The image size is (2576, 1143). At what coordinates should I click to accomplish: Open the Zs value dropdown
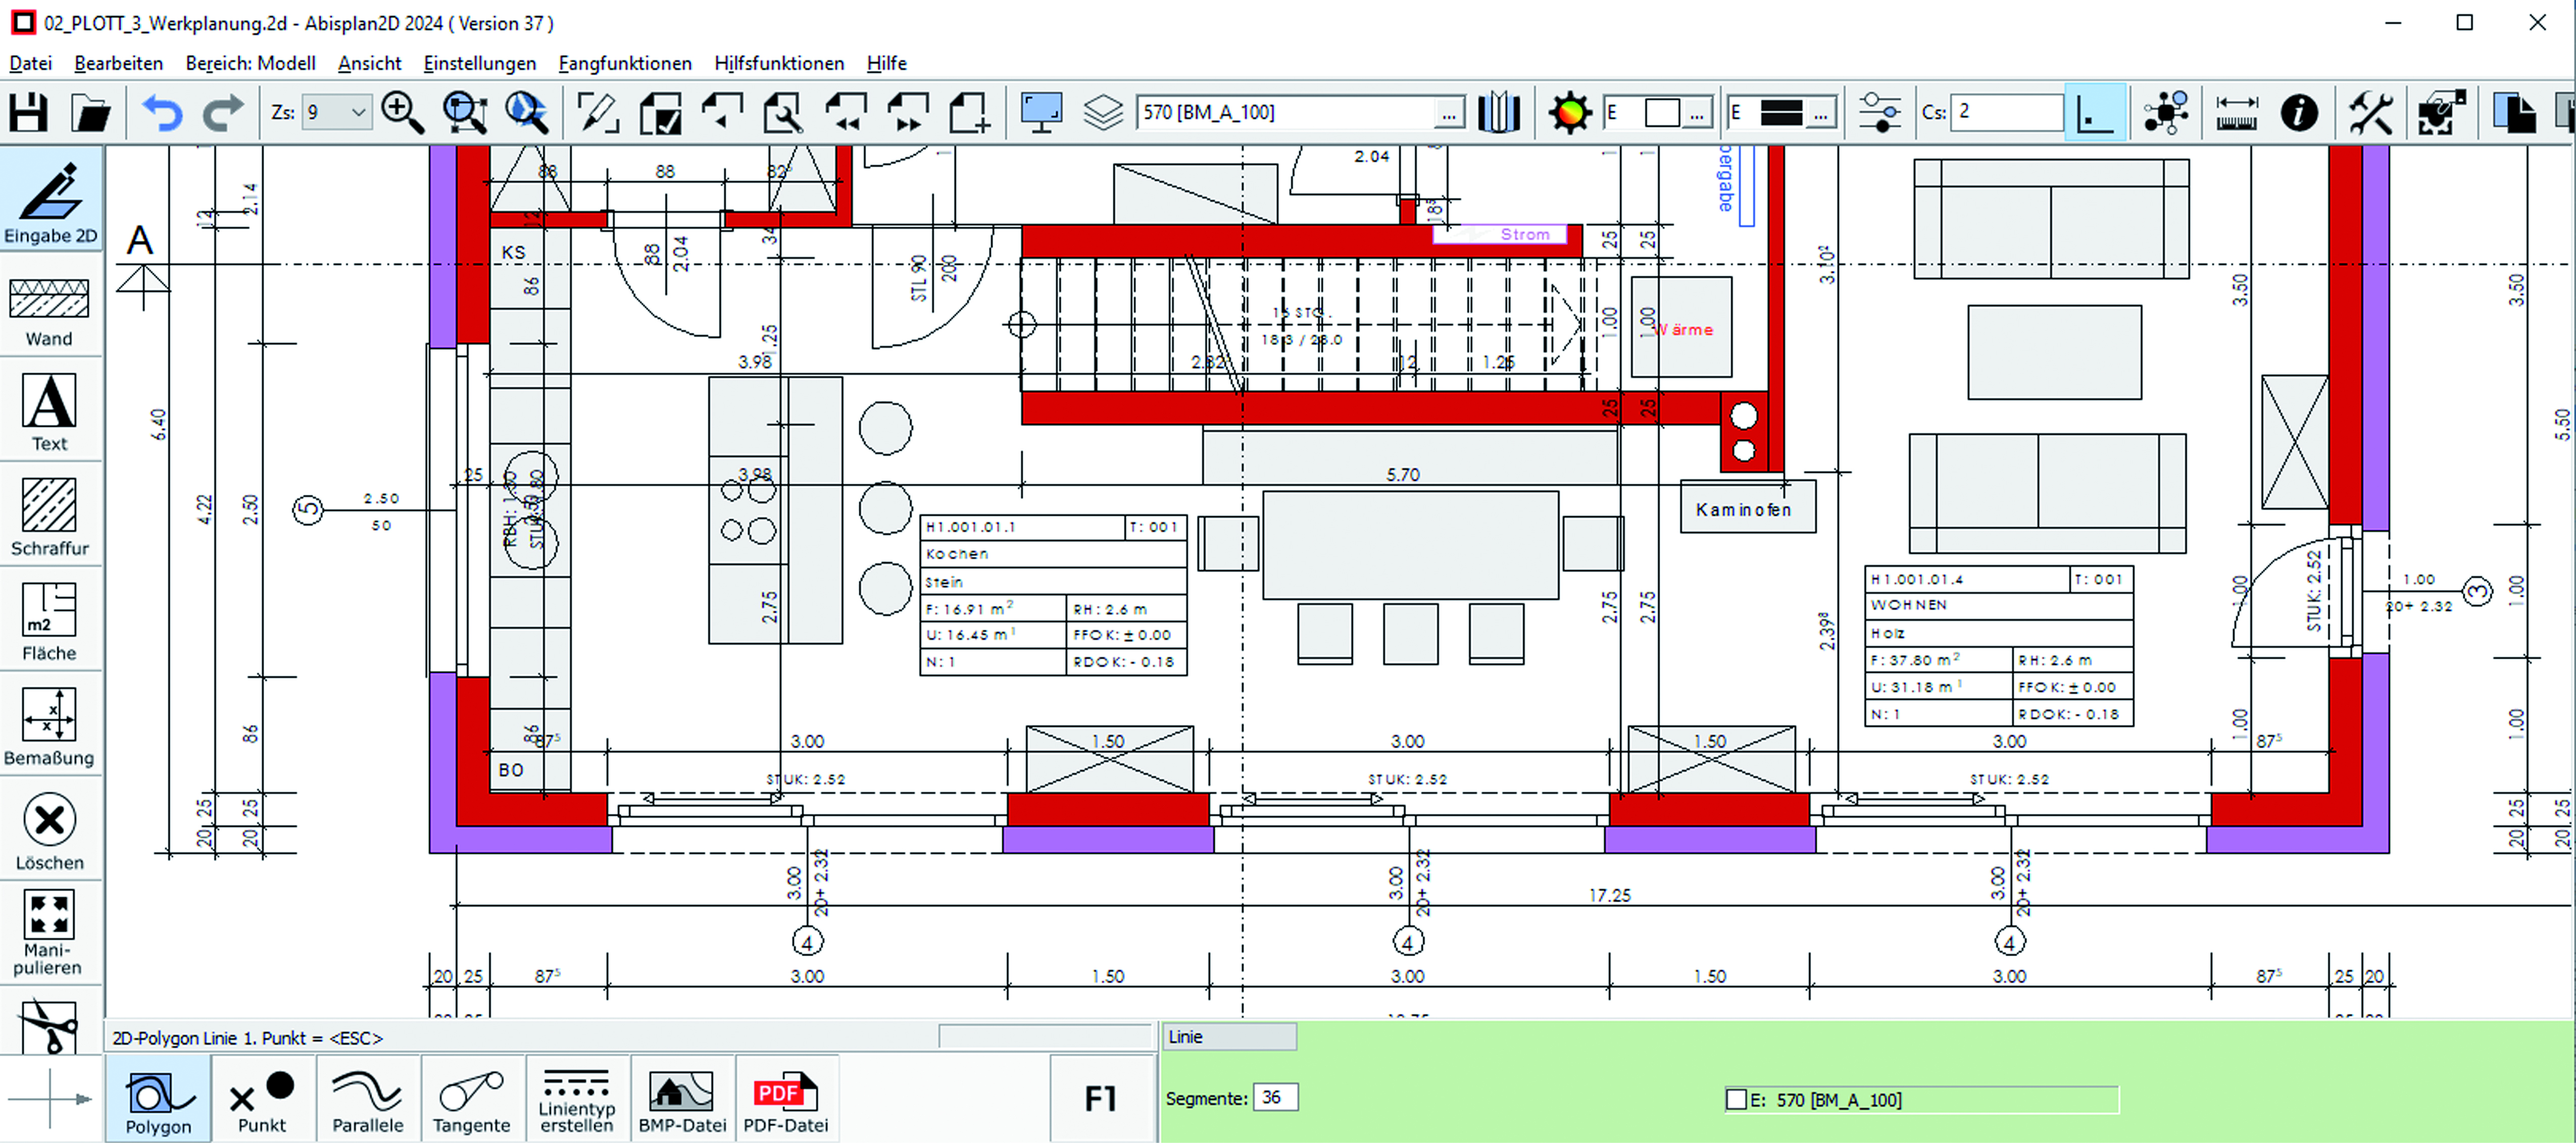click(x=358, y=112)
